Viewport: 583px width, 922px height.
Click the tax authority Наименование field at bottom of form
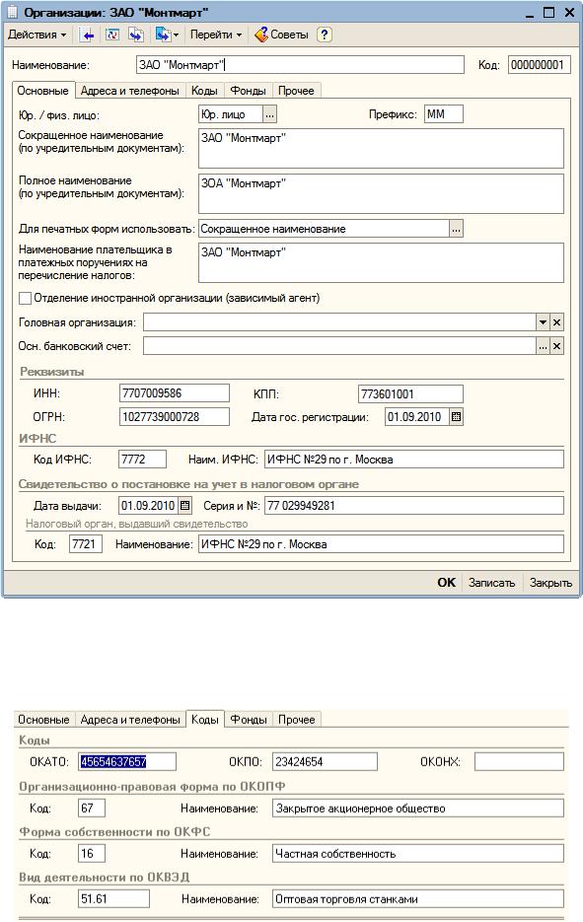click(x=381, y=544)
